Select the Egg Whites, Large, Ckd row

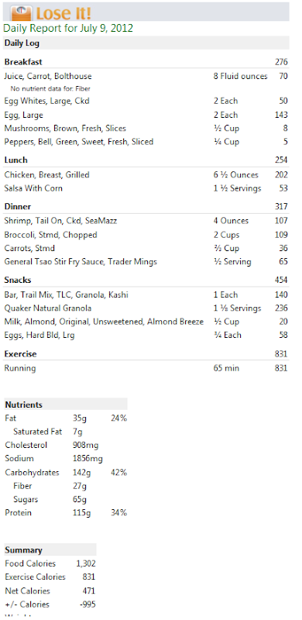(146, 102)
